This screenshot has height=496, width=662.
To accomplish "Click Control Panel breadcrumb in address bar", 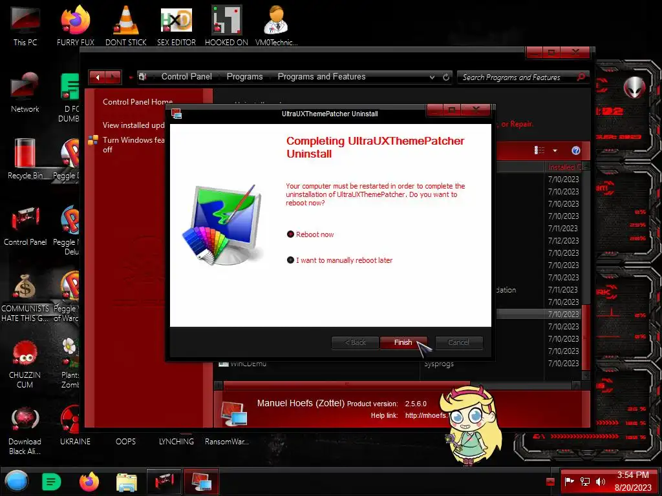I will tap(187, 77).
